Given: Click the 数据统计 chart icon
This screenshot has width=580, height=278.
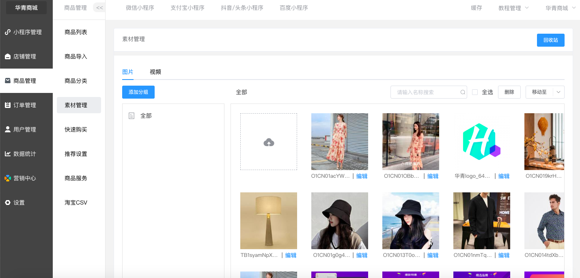Looking at the screenshot, I should coord(7,154).
